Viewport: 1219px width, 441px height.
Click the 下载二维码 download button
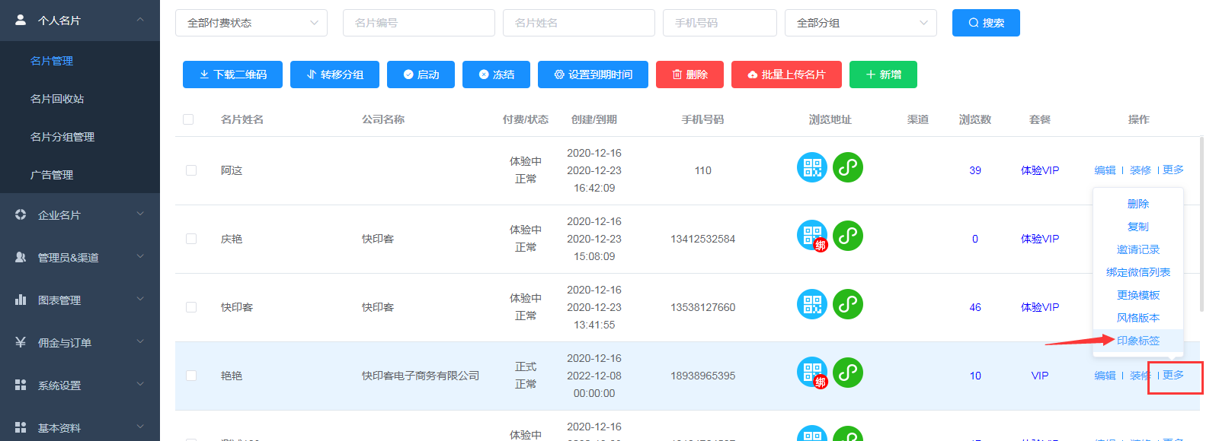(x=232, y=75)
